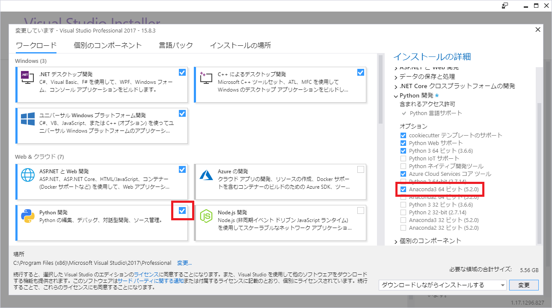Toggle Python Web サポート option
Image resolution: width=552 pixels, height=308 pixels.
[403, 143]
